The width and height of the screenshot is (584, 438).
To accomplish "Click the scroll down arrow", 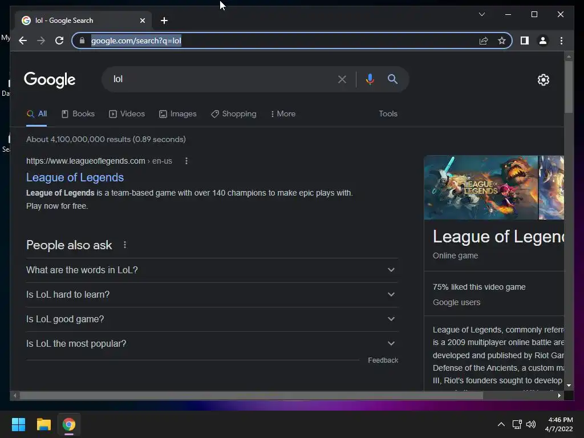I will pos(569,386).
